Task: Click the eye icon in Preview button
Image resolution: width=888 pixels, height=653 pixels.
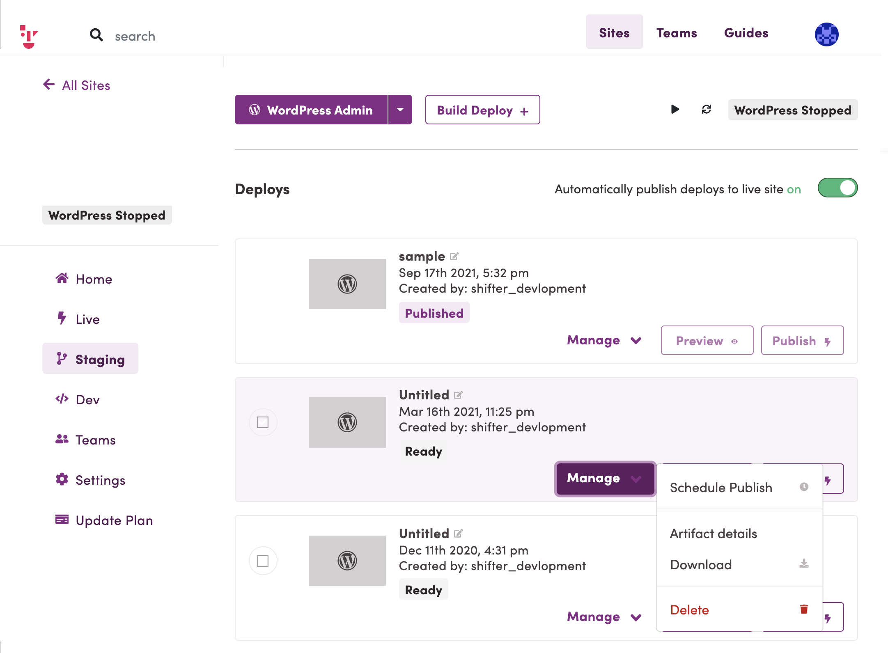Action: tap(734, 341)
